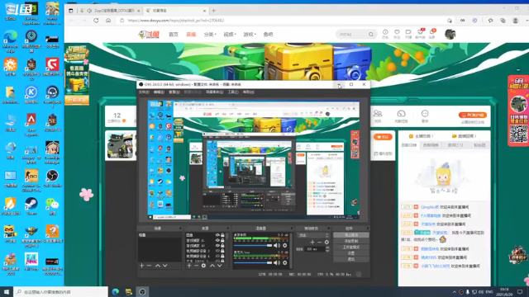Expand 分类 dropdown in Douyu navigation
529x297 pixels.
pyautogui.click(x=209, y=35)
